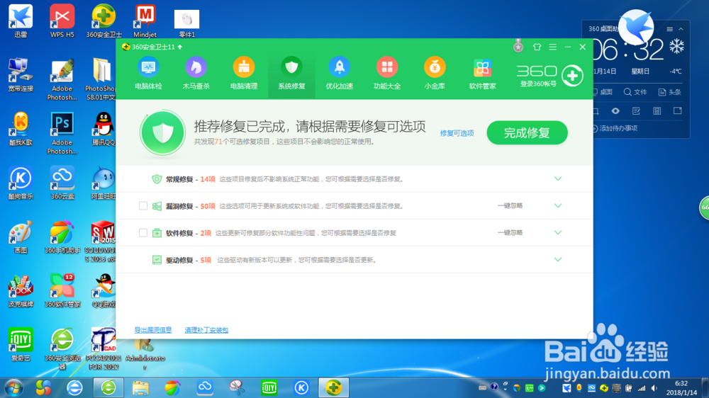Open WPS H5 desktop shortcut
The image size is (709, 398).
click(x=62, y=21)
